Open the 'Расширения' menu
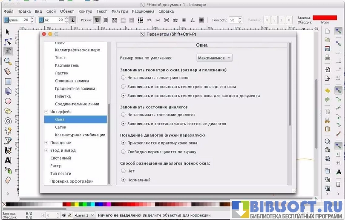The height and width of the screenshot is (220, 345). [x=143, y=11]
